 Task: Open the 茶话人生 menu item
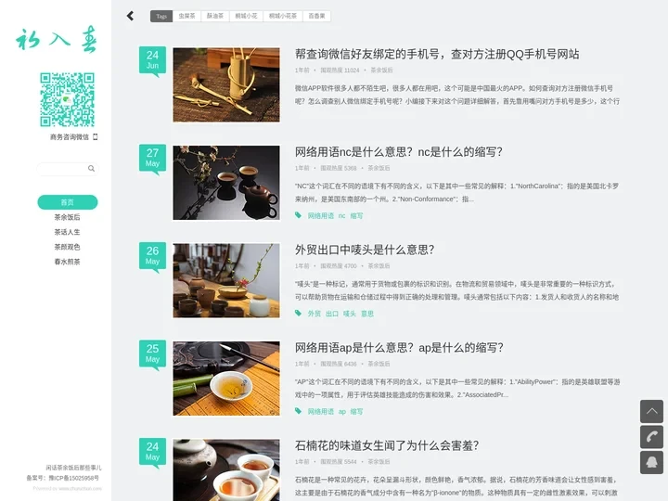(x=68, y=232)
